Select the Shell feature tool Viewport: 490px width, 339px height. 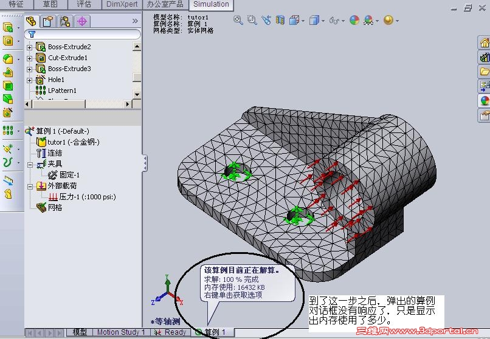click(8, 86)
